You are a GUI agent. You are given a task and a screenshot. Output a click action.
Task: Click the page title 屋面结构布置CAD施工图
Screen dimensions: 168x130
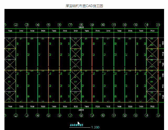[84, 6]
